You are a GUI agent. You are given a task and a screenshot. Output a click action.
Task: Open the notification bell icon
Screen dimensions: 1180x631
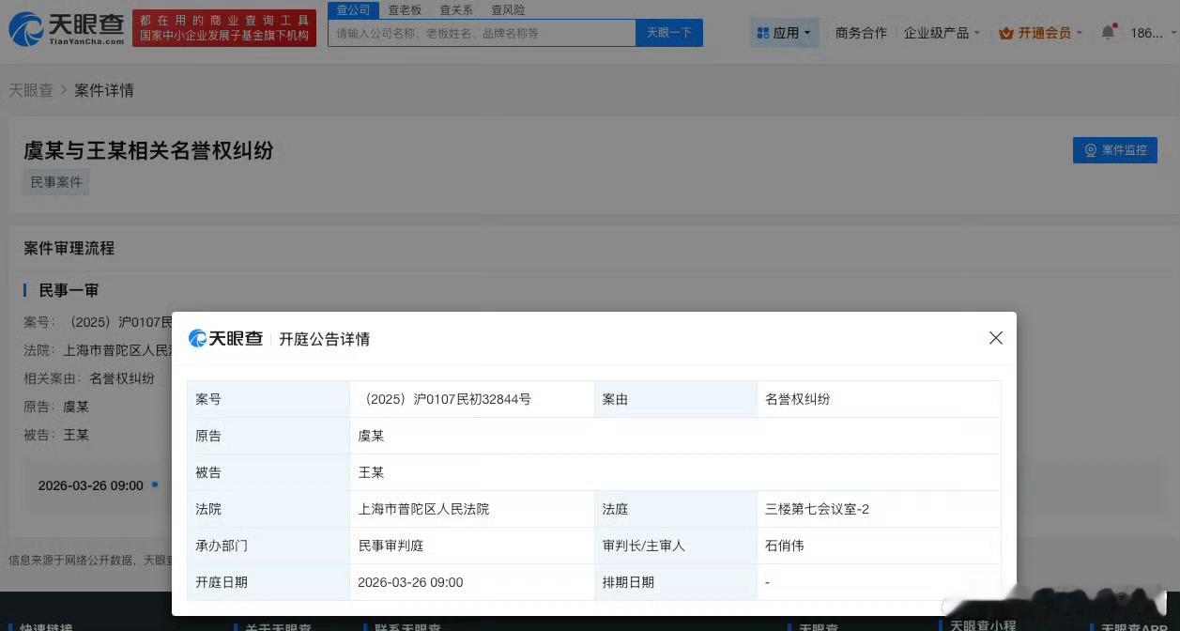1108,30
